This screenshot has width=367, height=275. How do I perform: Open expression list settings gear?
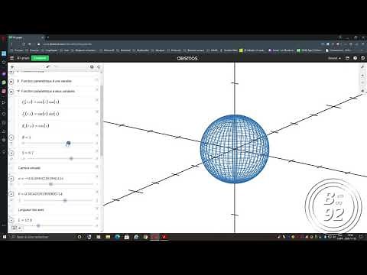[92, 66]
